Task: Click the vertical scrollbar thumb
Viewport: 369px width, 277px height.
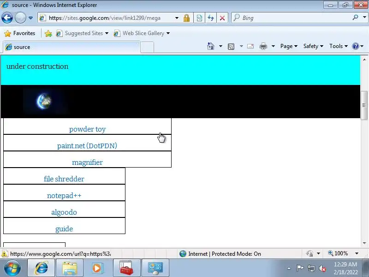Action: (364, 105)
